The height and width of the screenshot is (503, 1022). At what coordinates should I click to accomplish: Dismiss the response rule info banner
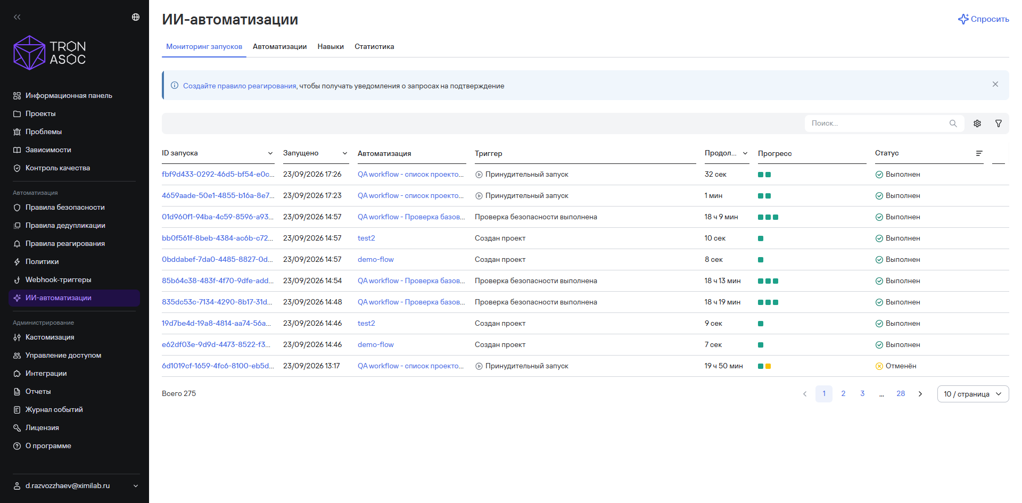pos(995,85)
